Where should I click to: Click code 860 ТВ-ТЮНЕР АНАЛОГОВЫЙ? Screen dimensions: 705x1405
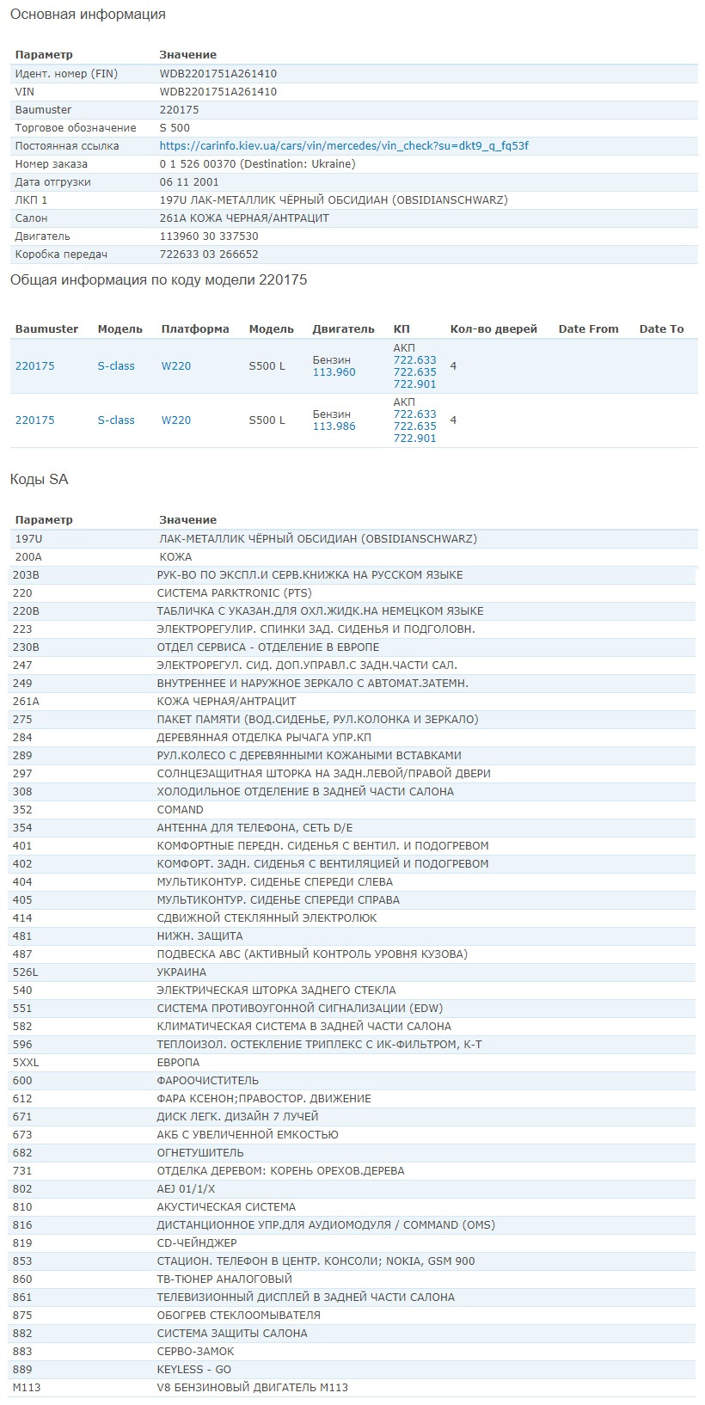(352, 1279)
